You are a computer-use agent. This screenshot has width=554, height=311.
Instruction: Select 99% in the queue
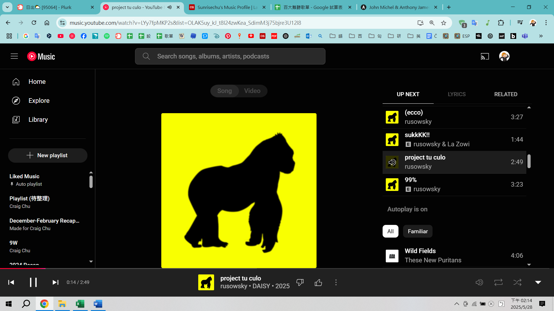[454, 185]
